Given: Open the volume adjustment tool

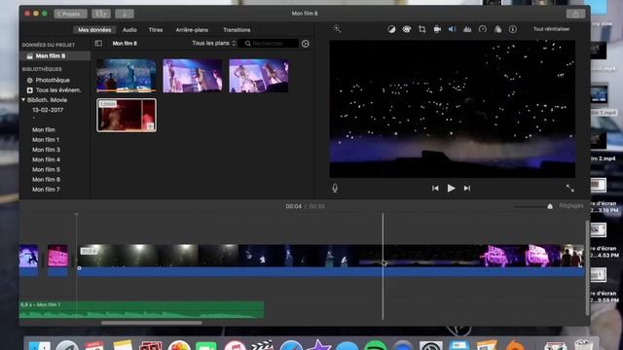Looking at the screenshot, I should [x=452, y=29].
